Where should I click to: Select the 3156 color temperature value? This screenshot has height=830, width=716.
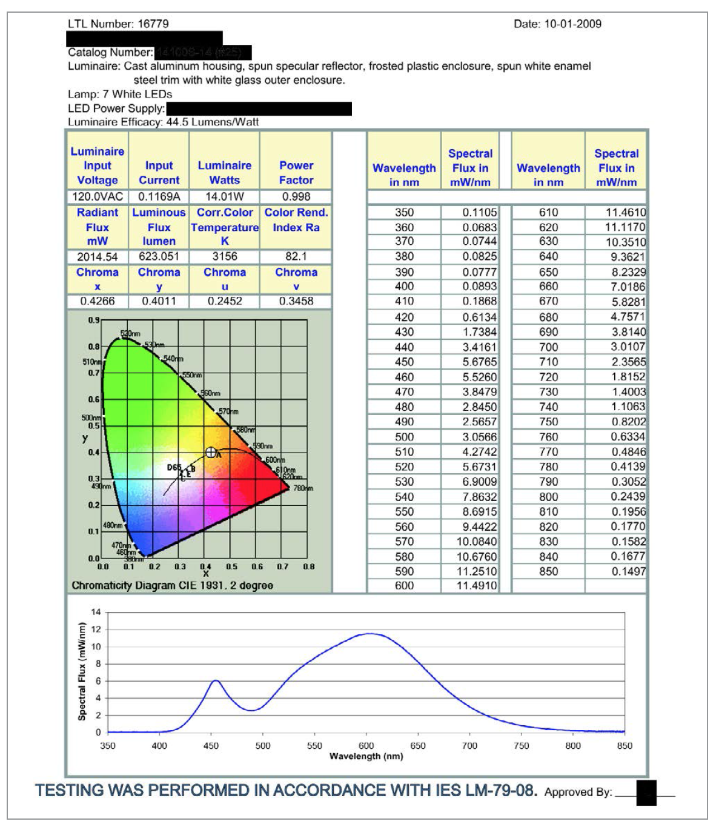coord(225,256)
